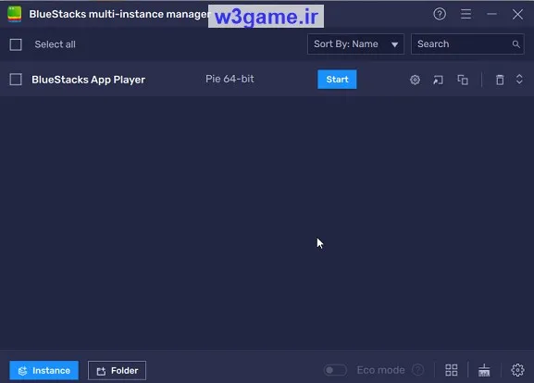Open multi-instance manager settings gear
This screenshot has width=534, height=383.
[x=517, y=370]
